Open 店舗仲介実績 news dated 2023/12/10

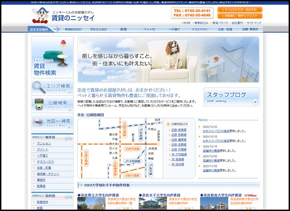(x=211, y=151)
